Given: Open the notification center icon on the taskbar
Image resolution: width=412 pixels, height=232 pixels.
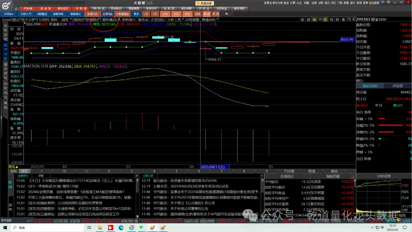Looking at the screenshot, I should click(405, 227).
